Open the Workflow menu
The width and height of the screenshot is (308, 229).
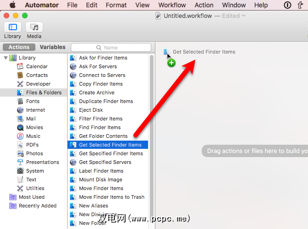172,5
